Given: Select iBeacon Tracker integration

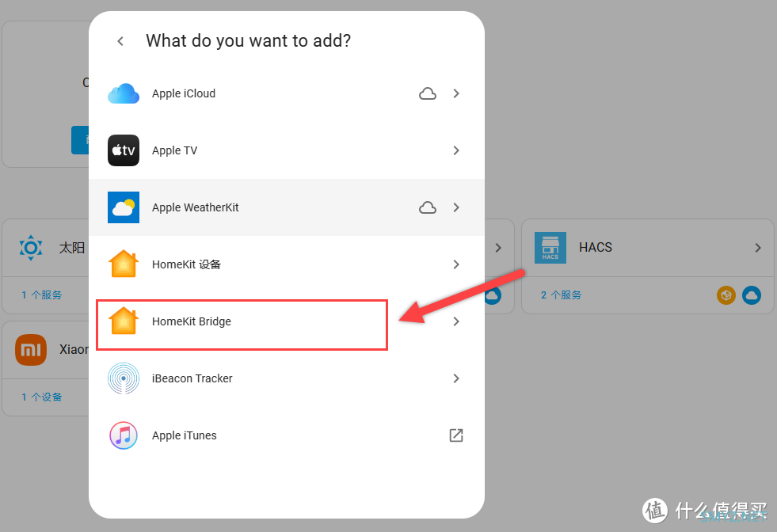Looking at the screenshot, I should pos(287,378).
